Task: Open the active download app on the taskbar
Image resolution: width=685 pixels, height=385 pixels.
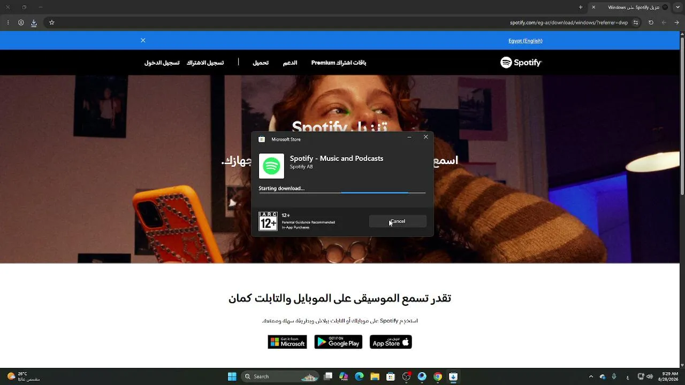Action: [x=453, y=376]
